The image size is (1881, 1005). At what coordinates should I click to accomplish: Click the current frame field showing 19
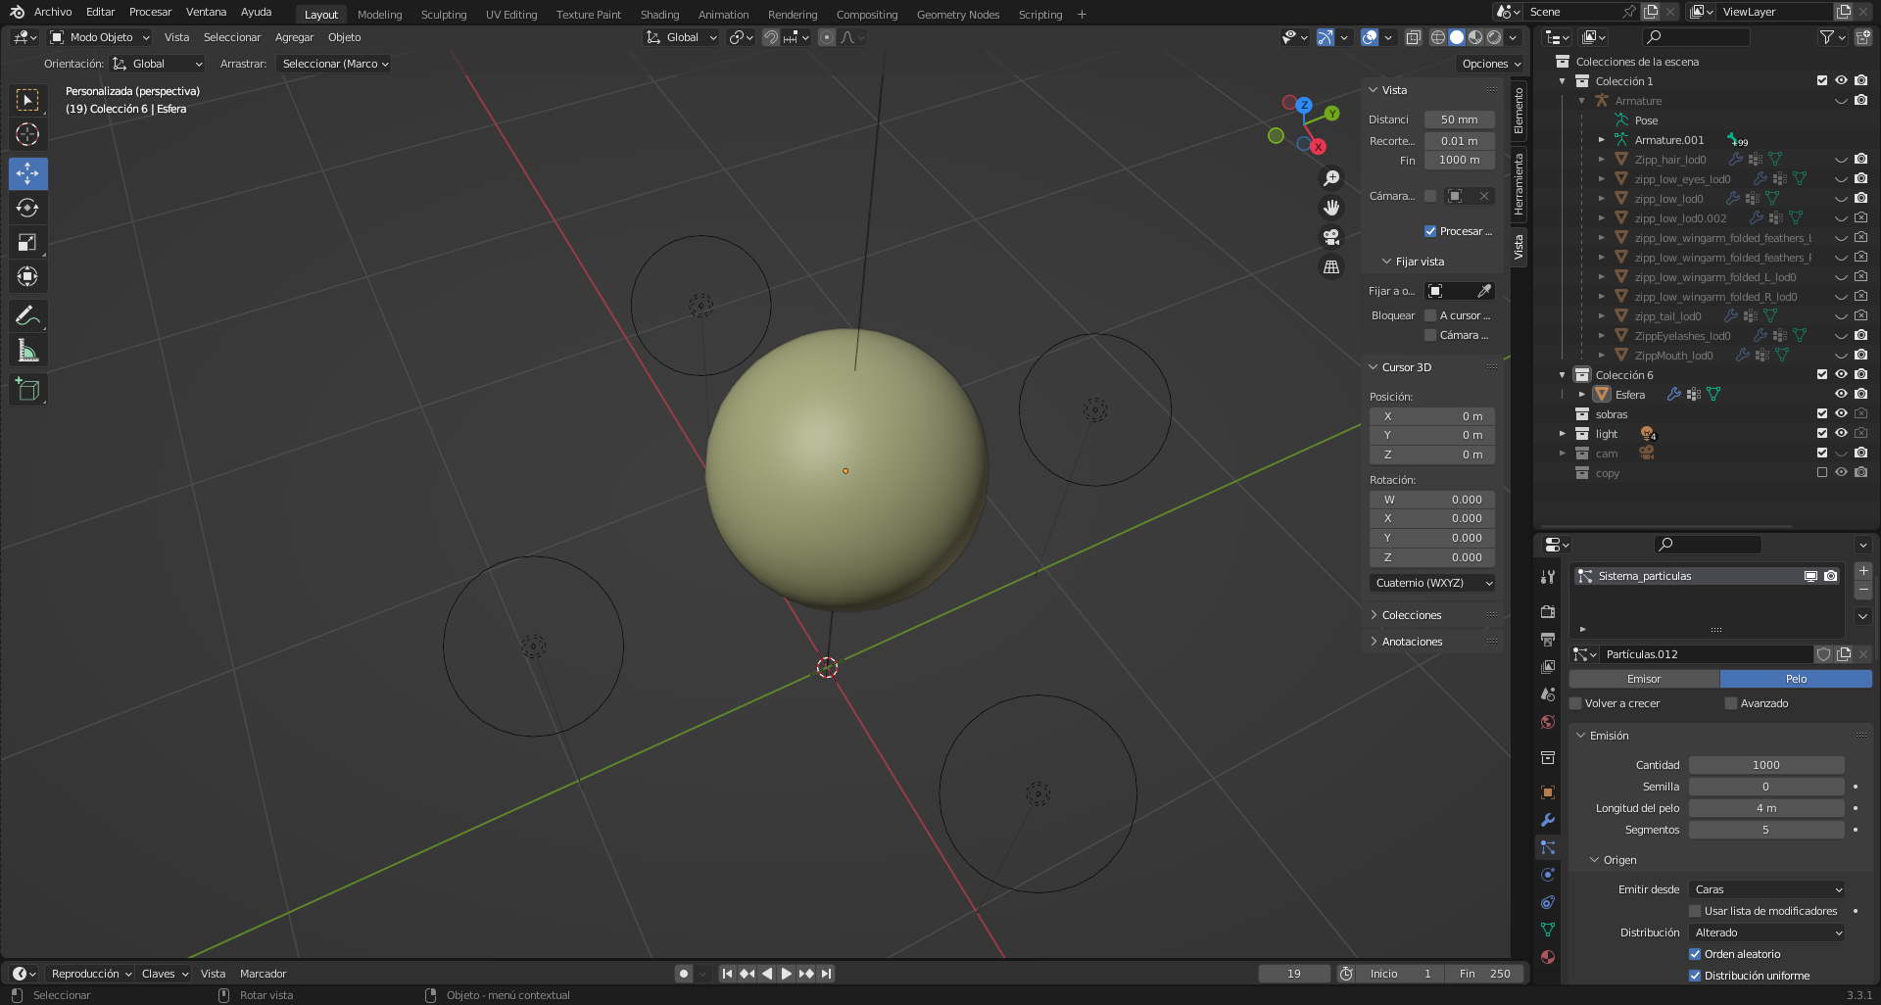(1294, 974)
